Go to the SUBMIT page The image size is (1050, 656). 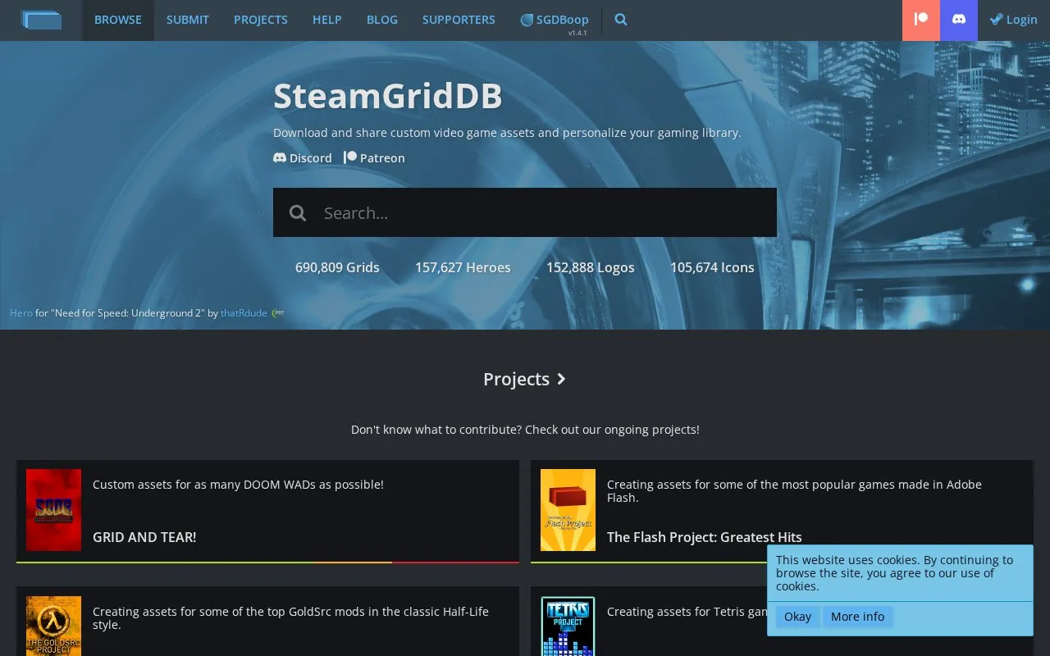(x=188, y=20)
